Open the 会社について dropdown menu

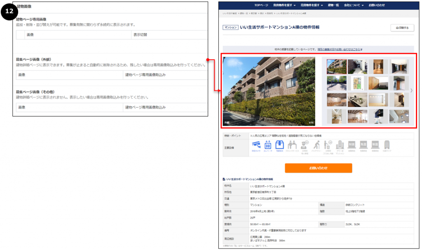(354, 5)
